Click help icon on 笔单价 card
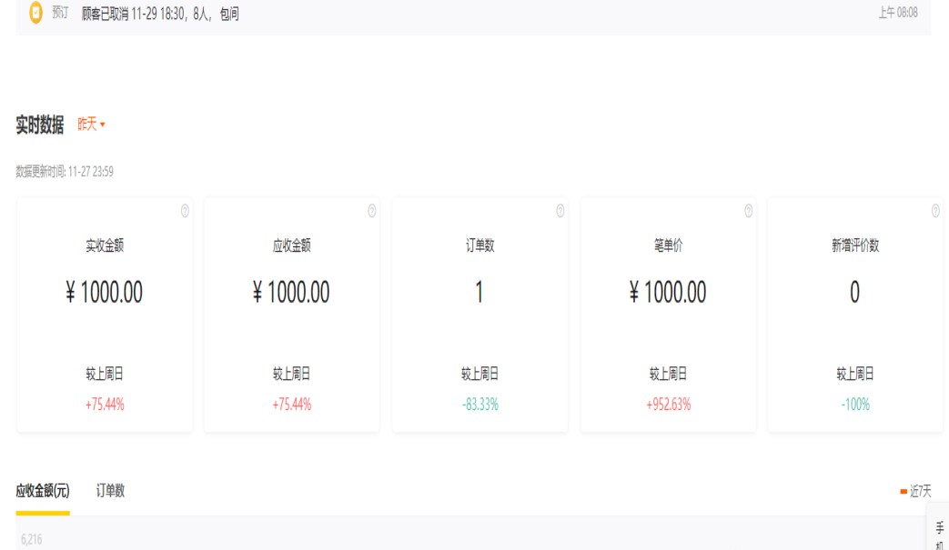Screen dimensions: 949x550 [748, 211]
